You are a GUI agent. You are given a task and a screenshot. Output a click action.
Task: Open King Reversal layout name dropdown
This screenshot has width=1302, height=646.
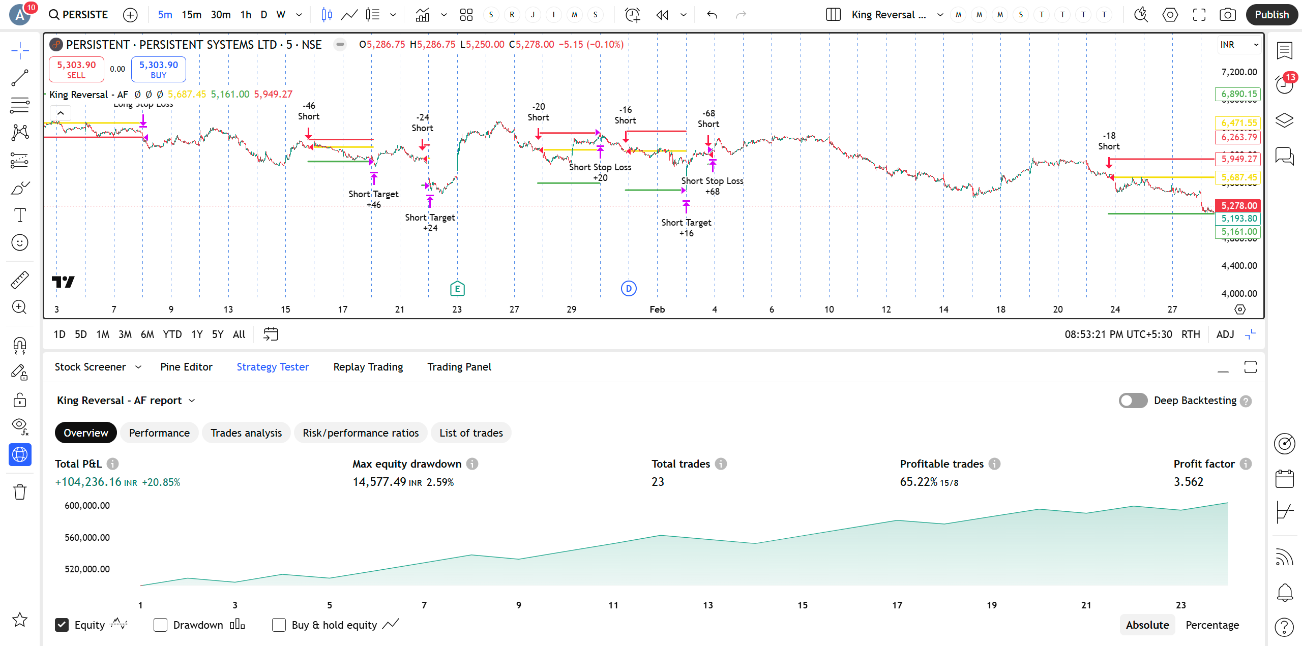(x=940, y=15)
